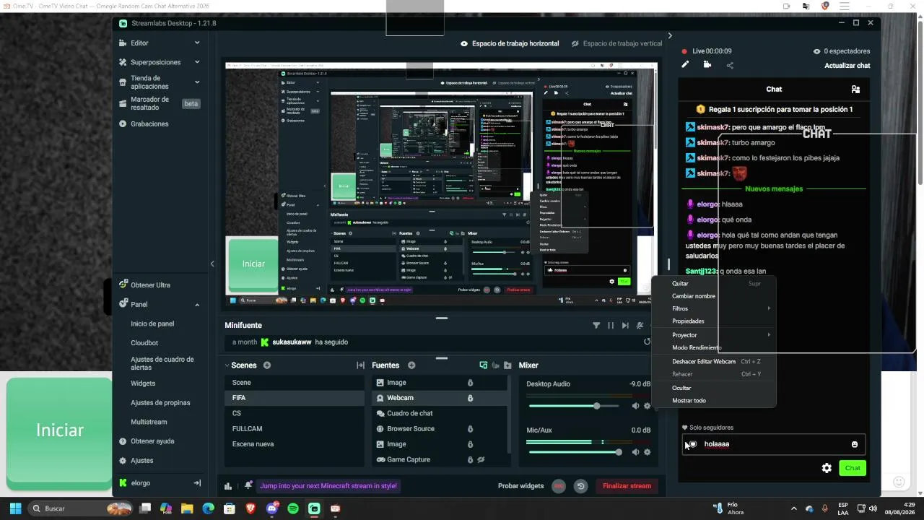
Task: Open chat users list icon
Action: [x=855, y=90]
